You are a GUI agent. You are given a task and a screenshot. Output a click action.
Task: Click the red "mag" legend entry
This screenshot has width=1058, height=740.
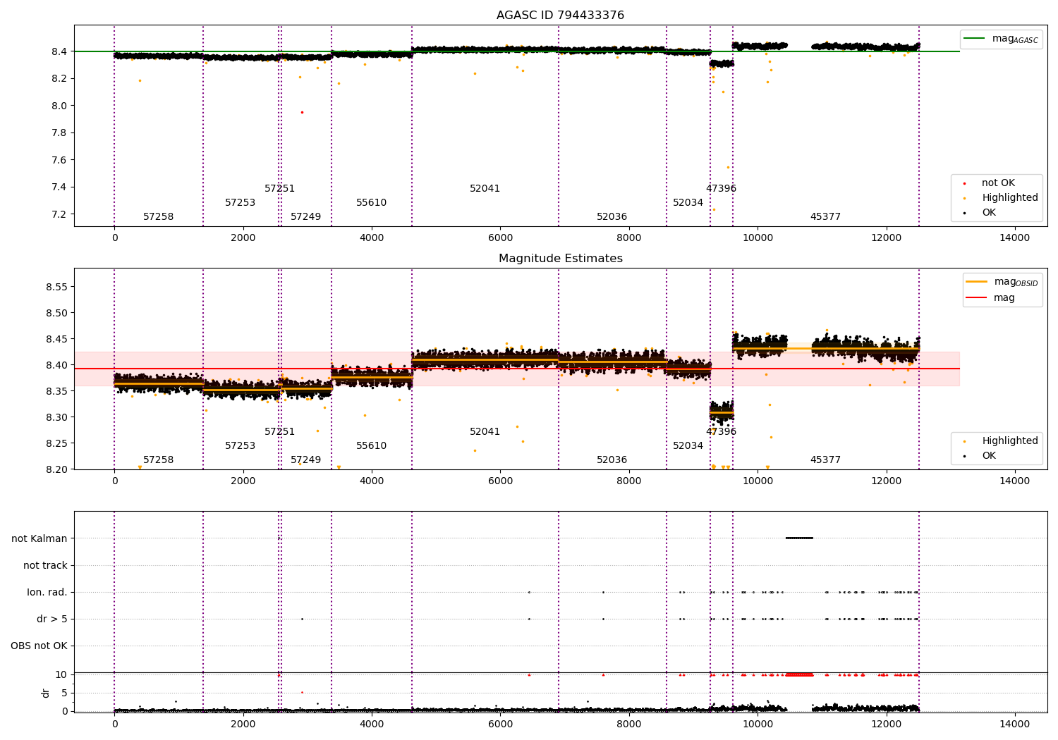pyautogui.click(x=990, y=298)
